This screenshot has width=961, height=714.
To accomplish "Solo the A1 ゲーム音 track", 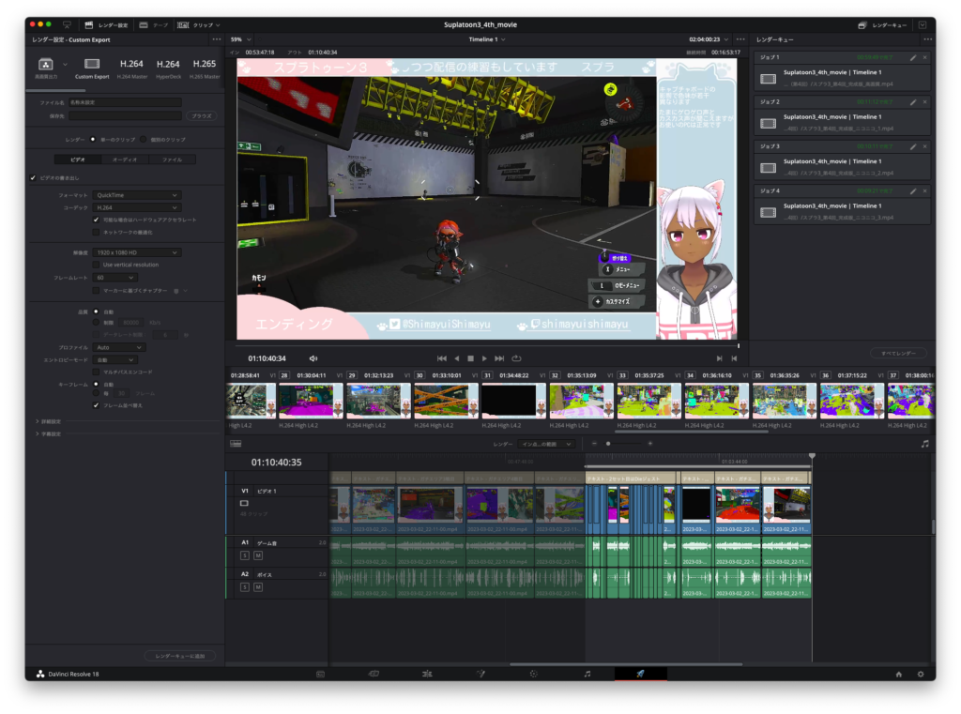I will click(245, 555).
